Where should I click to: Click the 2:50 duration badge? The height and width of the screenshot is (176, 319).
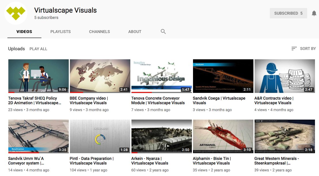(x=186, y=150)
